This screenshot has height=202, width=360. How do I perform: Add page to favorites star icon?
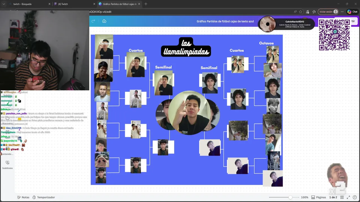(301, 12)
